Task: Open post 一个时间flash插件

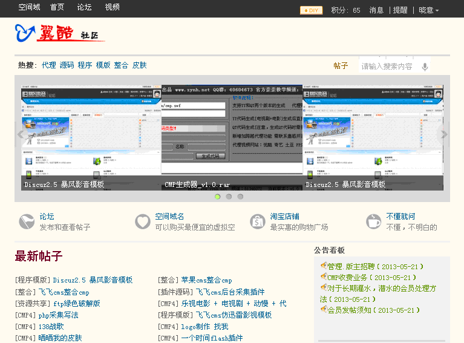Action: pos(212,338)
